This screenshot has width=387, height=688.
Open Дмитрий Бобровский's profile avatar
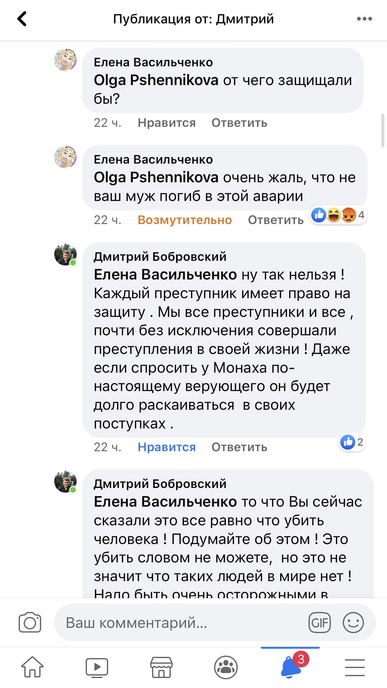(x=65, y=254)
